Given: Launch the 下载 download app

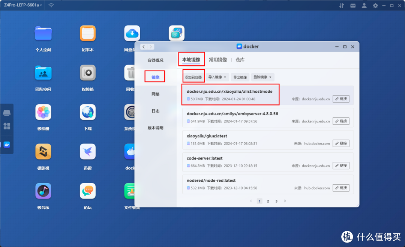Looking at the screenshot, I should coord(87,112).
